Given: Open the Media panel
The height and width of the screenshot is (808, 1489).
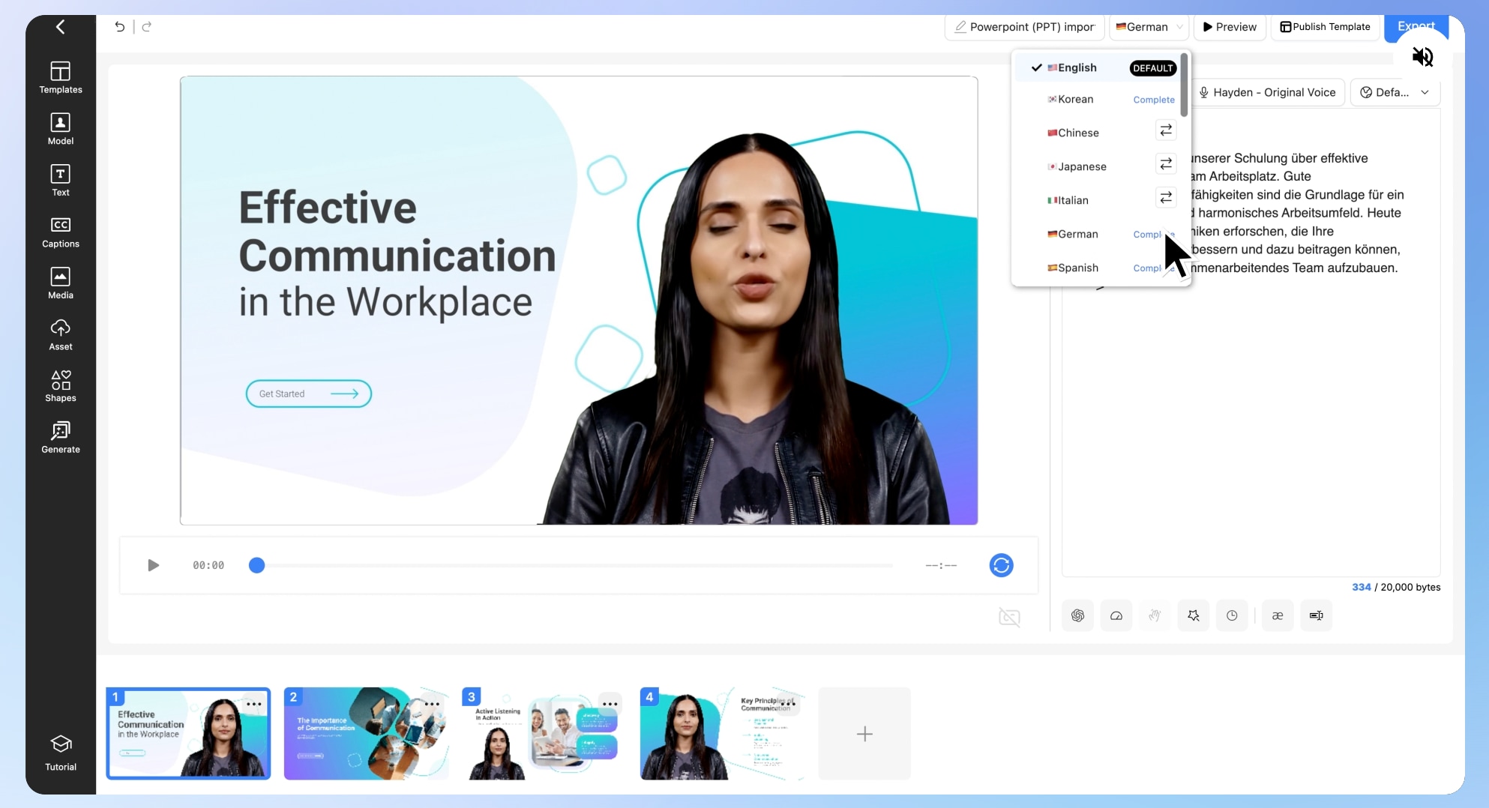Looking at the screenshot, I should [x=60, y=282].
